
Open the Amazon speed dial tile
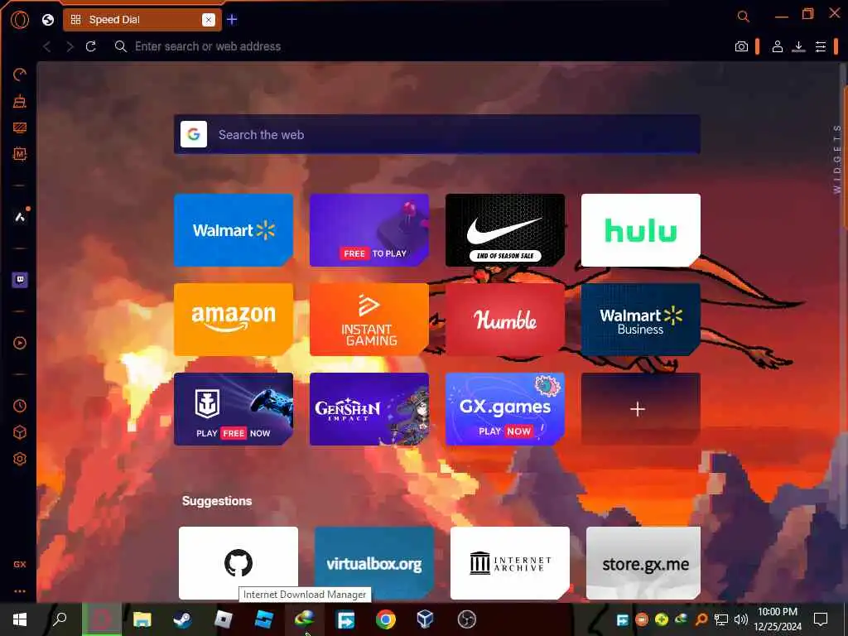point(234,320)
